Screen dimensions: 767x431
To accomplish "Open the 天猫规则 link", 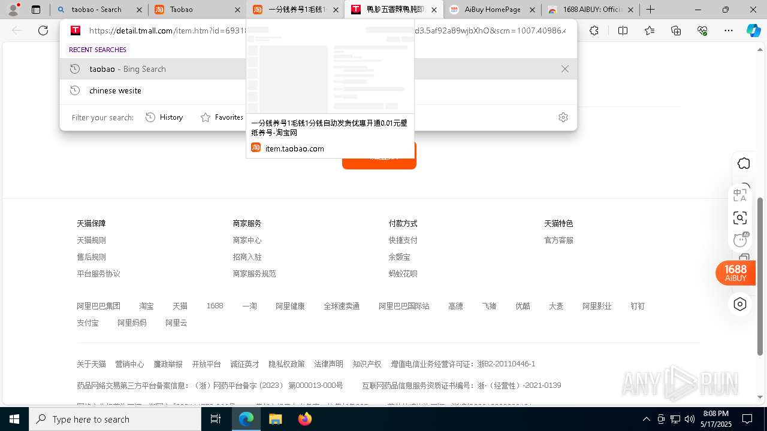I will pyautogui.click(x=91, y=240).
